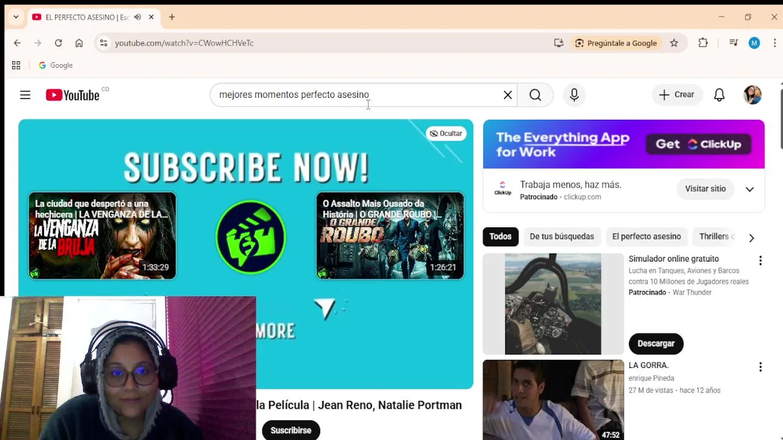The width and height of the screenshot is (783, 440).
Task: Switch to EL PERFECTO ASESINO browser tab
Action: coord(87,17)
